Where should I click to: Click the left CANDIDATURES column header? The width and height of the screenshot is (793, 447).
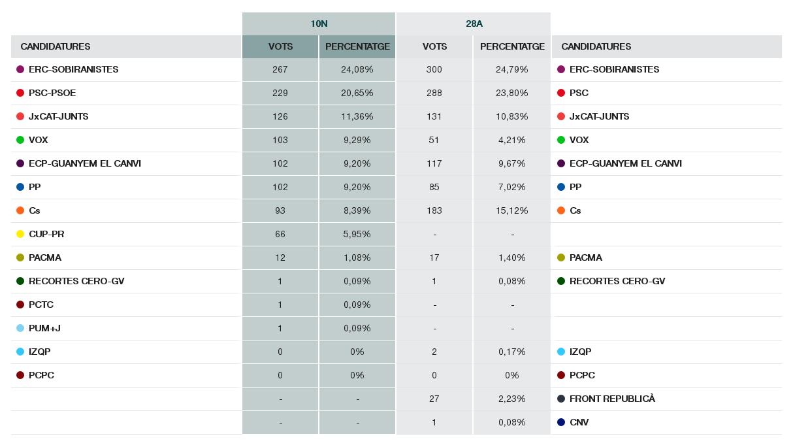(56, 46)
